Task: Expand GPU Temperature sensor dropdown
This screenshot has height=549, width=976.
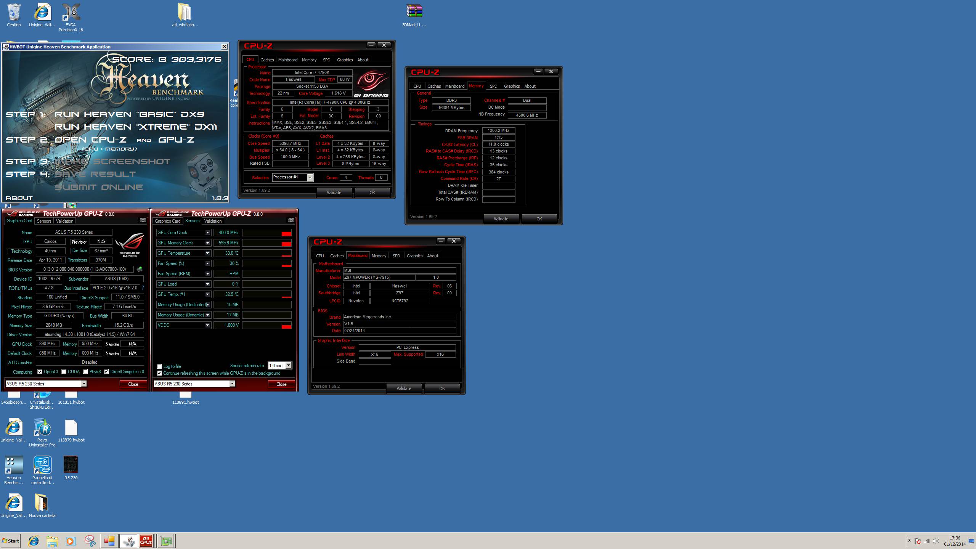Action: pyautogui.click(x=207, y=253)
